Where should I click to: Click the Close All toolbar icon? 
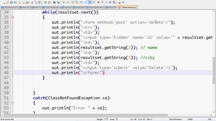click(x=23, y=2)
